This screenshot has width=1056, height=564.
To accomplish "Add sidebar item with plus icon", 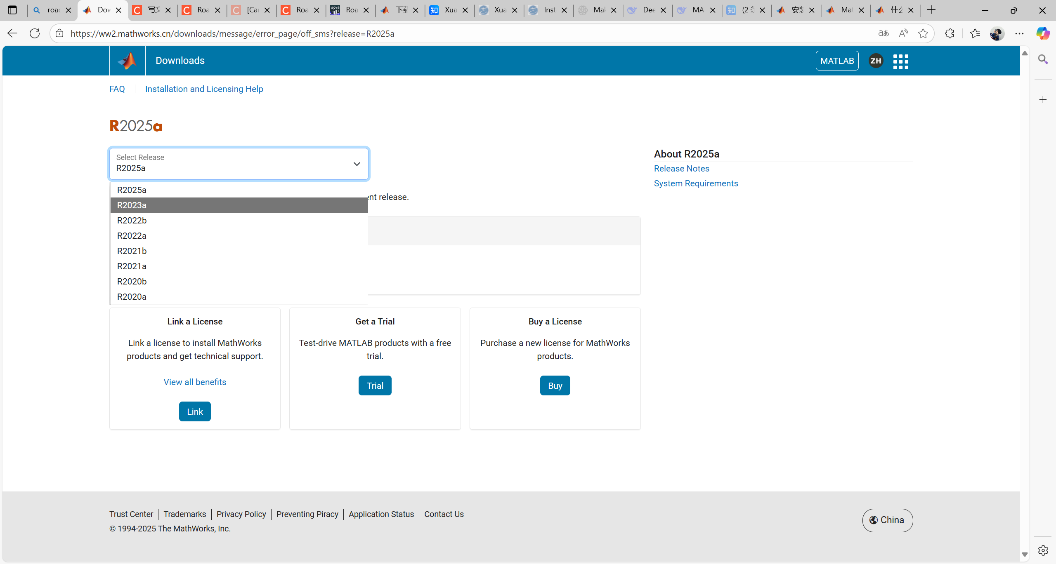I will click(1043, 99).
